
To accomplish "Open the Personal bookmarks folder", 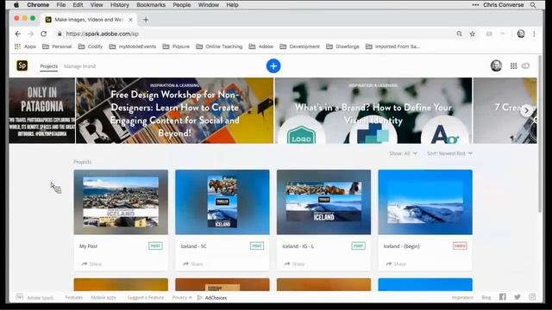I will pos(57,46).
